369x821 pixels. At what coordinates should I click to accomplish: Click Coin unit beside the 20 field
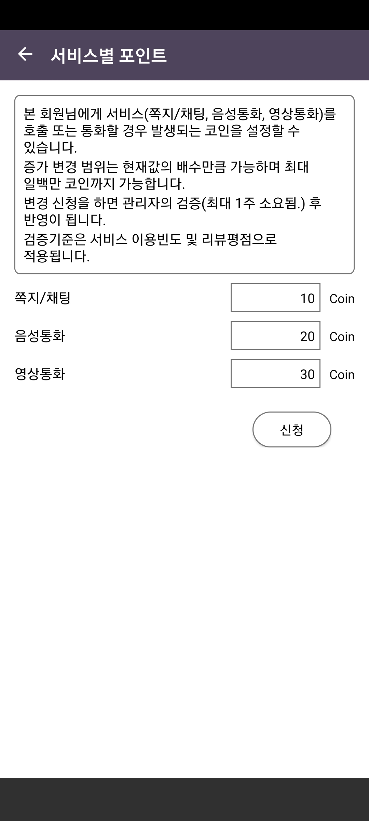point(342,337)
